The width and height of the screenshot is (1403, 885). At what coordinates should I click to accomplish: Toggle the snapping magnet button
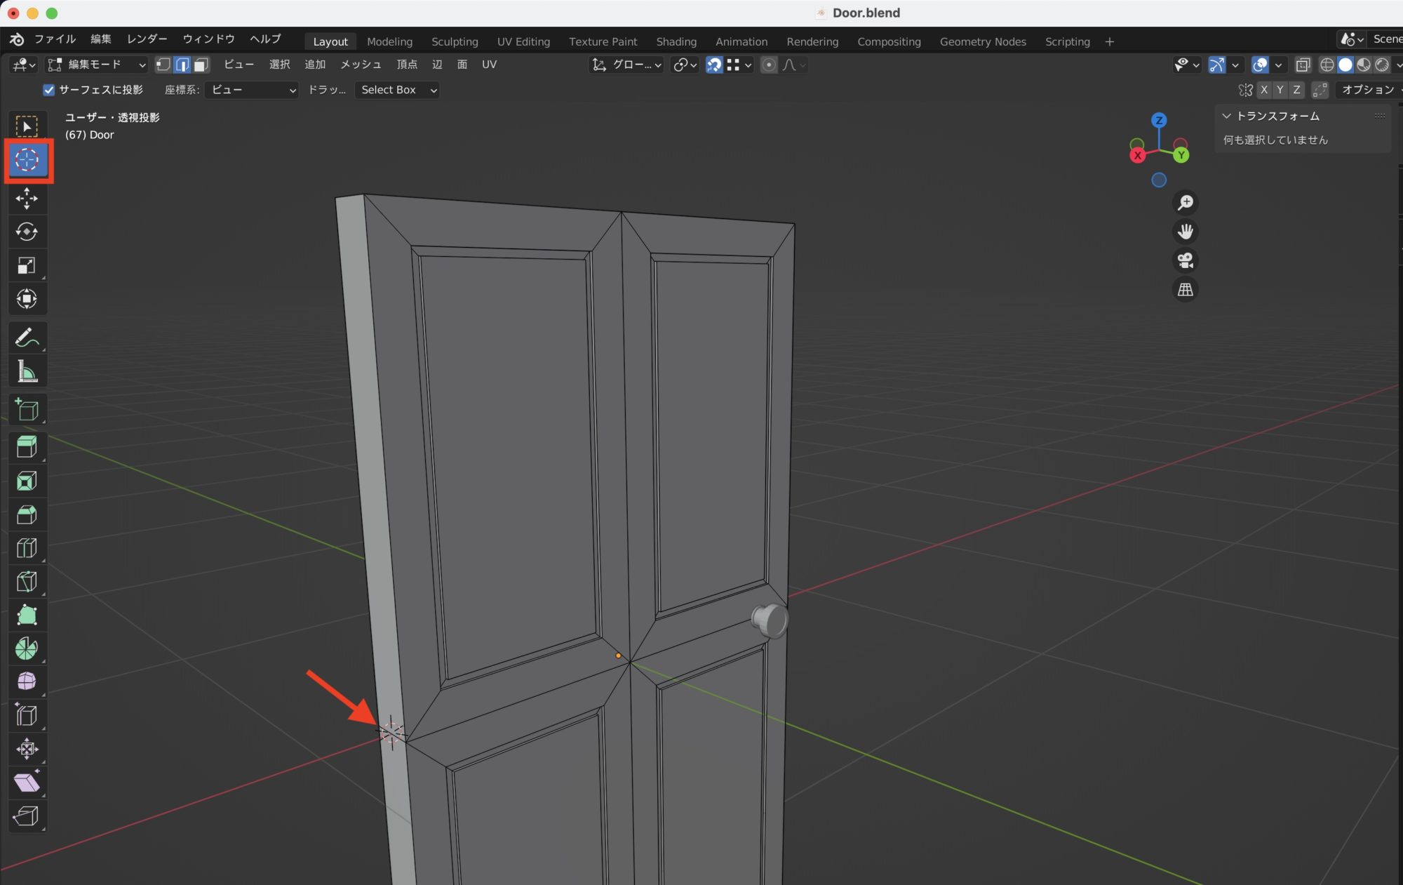(713, 65)
